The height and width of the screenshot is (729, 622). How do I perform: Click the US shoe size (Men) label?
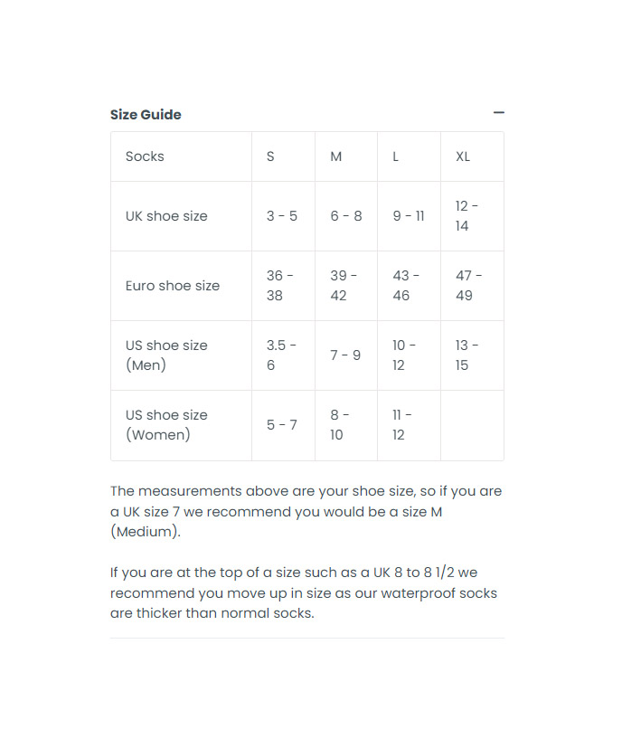point(166,355)
